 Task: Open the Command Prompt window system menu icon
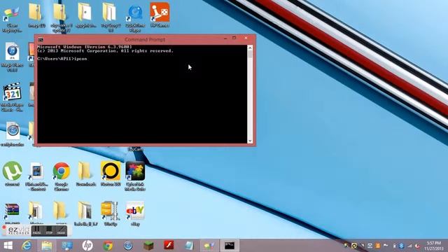pos(41,40)
